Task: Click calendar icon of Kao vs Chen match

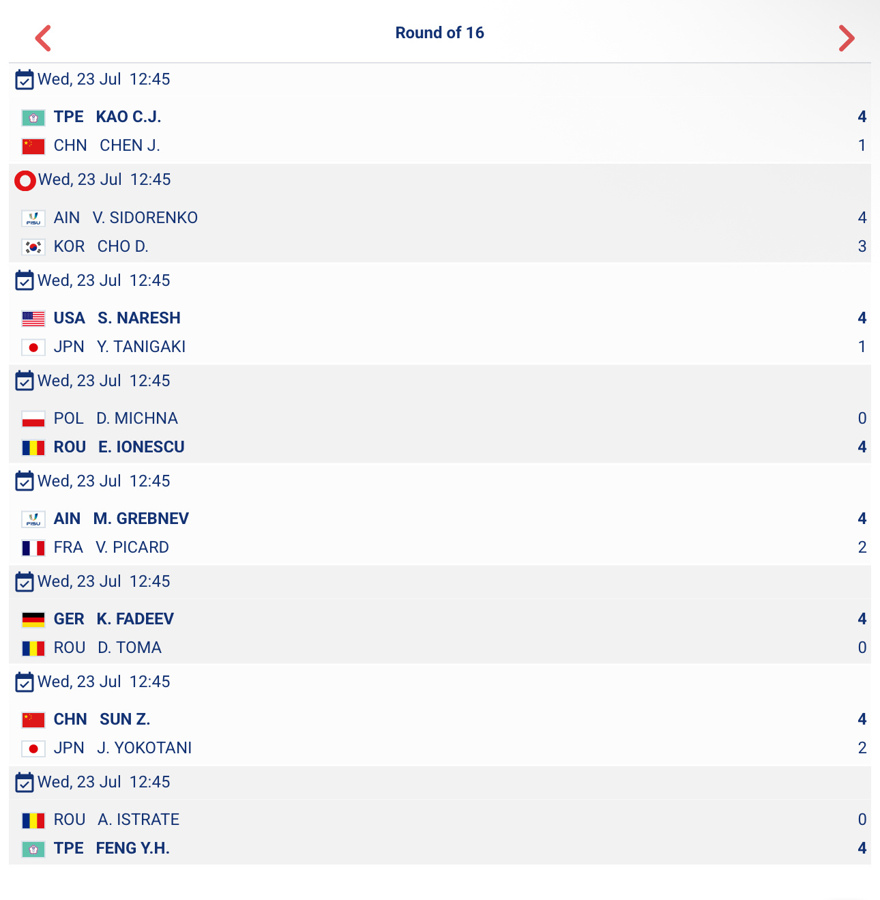Action: 25,80
